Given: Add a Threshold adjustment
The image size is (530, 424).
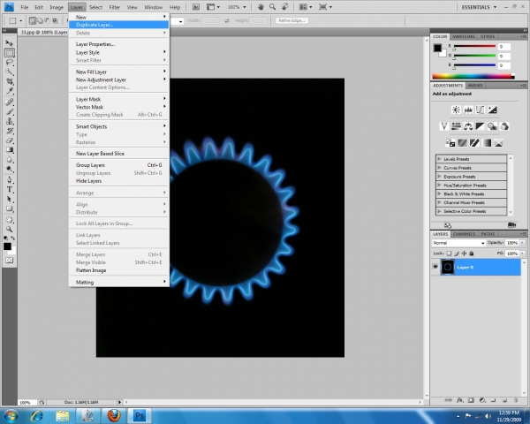Looking at the screenshot, I should pos(474,143).
